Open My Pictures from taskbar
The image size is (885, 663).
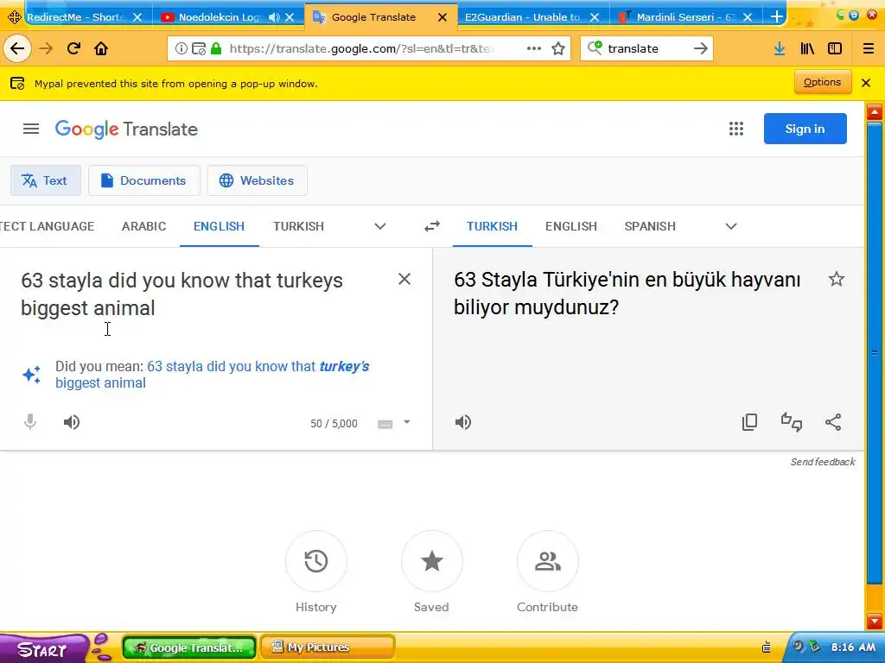click(328, 647)
